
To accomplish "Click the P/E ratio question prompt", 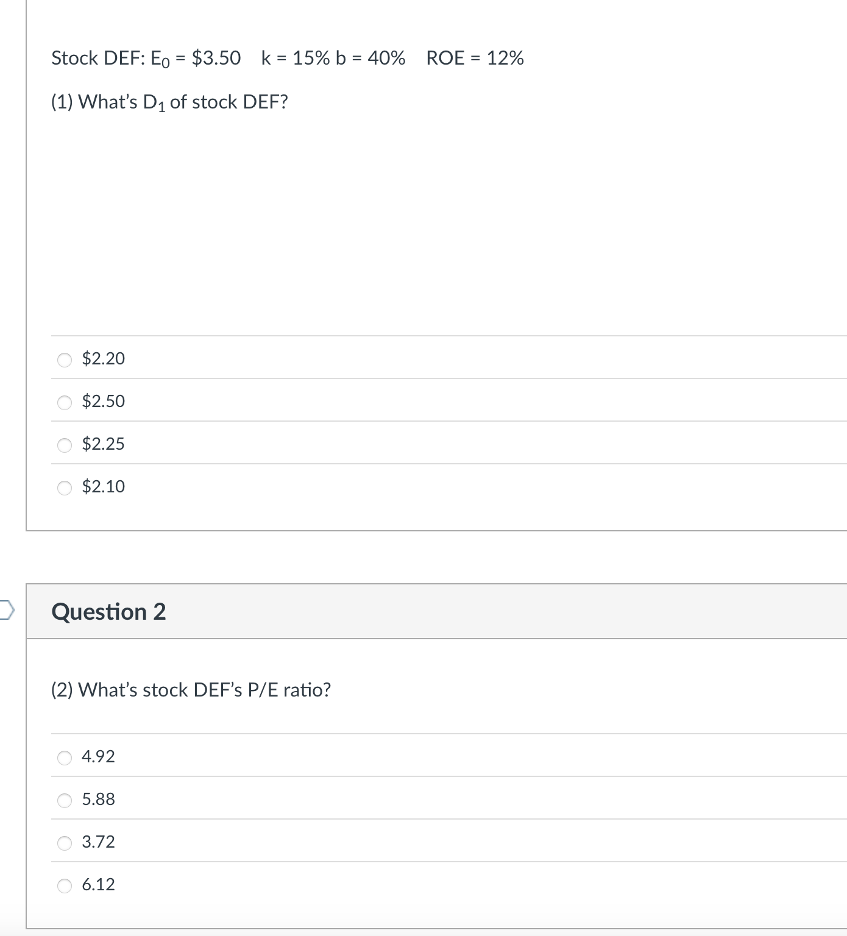I will [191, 690].
